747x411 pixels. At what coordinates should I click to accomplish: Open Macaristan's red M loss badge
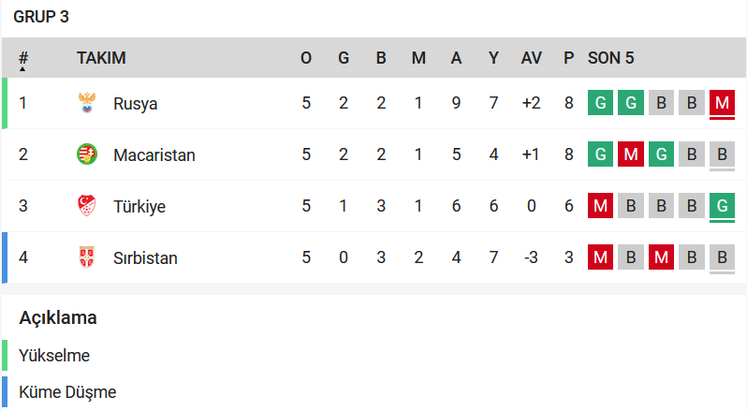[x=631, y=154]
